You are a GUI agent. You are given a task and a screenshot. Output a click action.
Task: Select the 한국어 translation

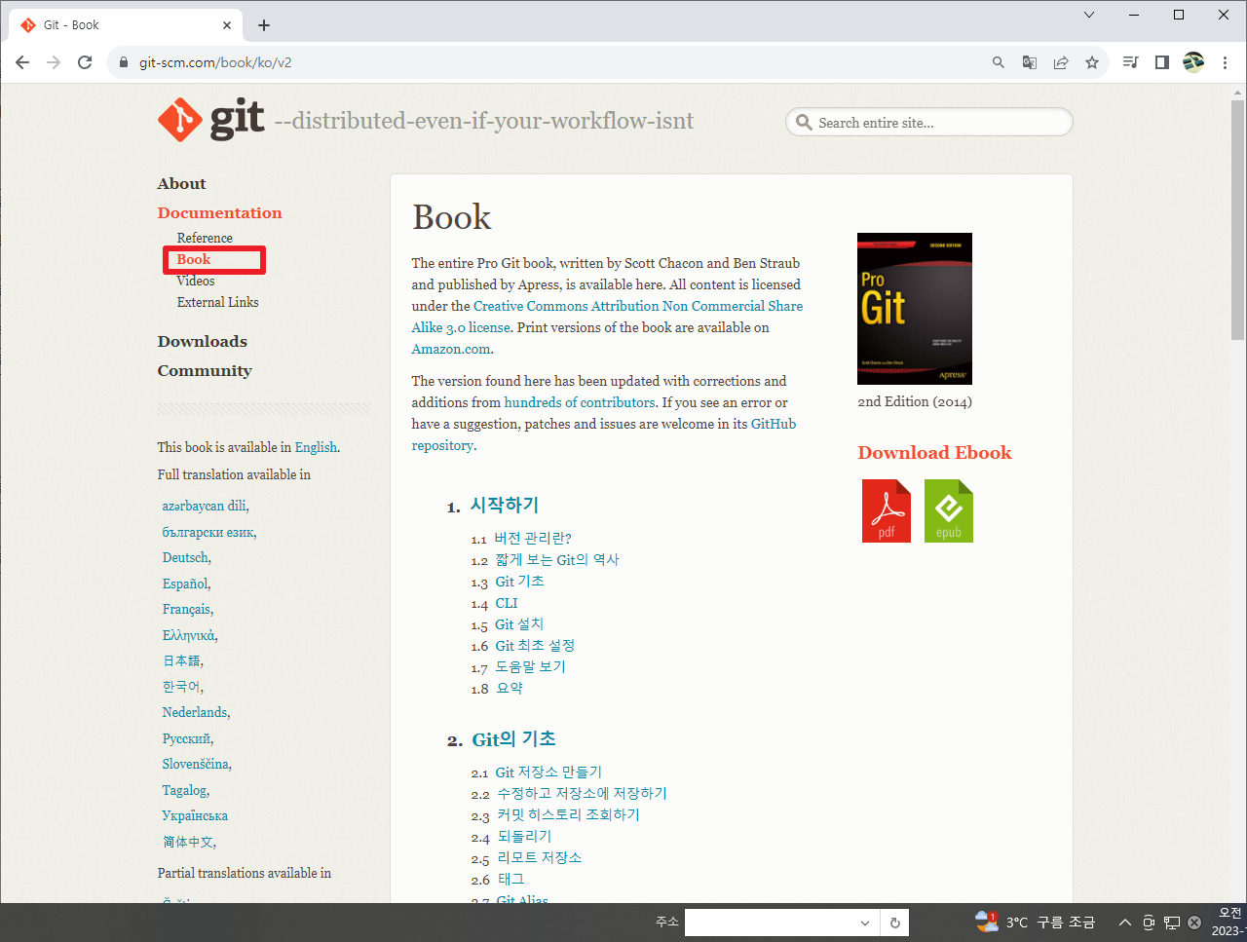coord(181,687)
